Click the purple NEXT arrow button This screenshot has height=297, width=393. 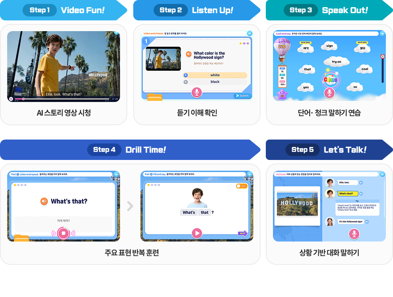tap(243, 234)
